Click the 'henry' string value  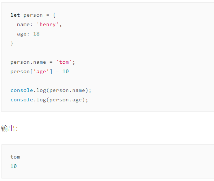48,25
